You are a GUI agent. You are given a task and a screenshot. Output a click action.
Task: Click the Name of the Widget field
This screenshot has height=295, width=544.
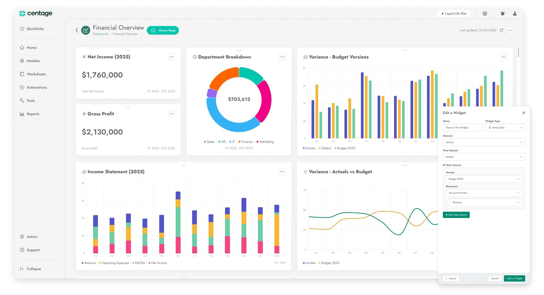[x=463, y=128]
